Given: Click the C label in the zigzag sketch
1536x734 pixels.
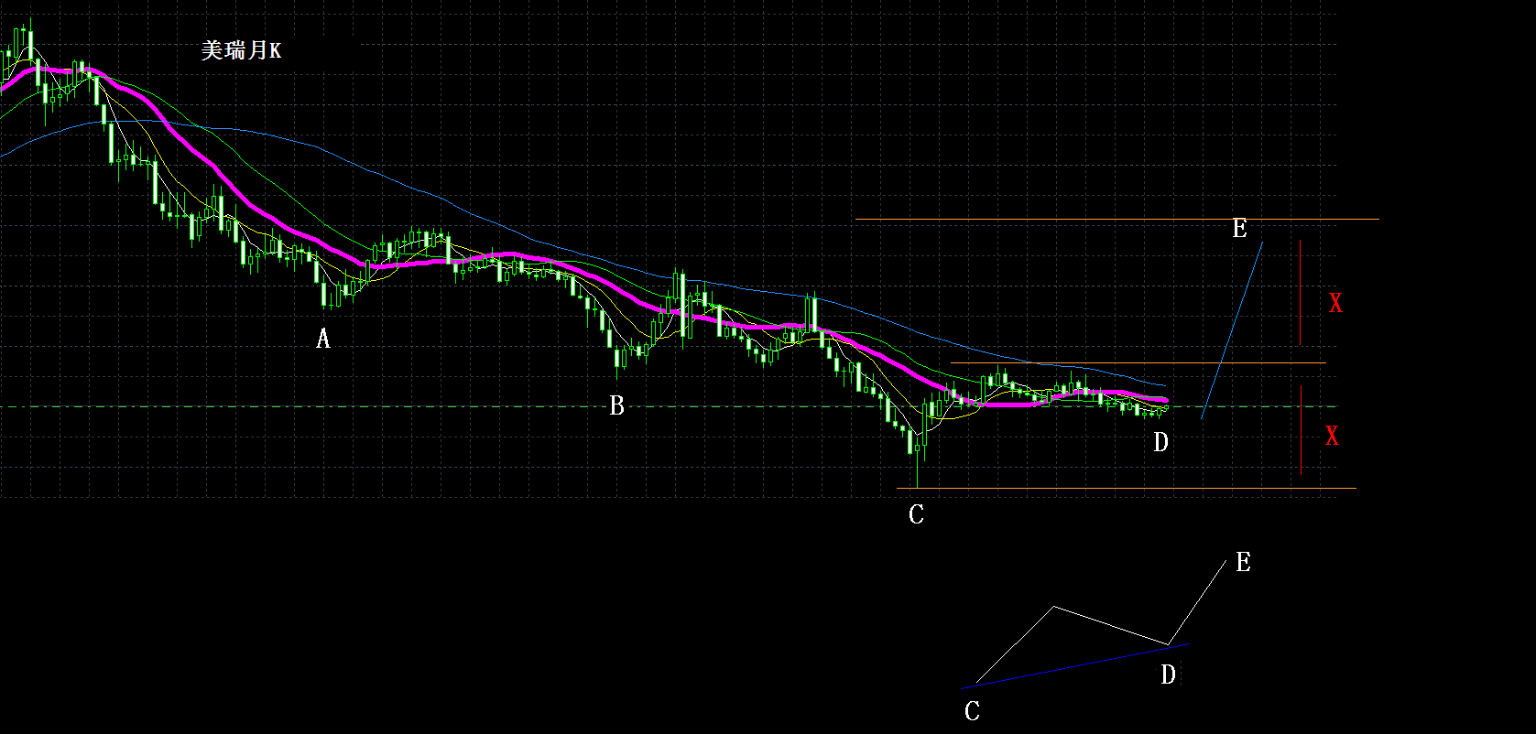Looking at the screenshot, I should (x=972, y=711).
